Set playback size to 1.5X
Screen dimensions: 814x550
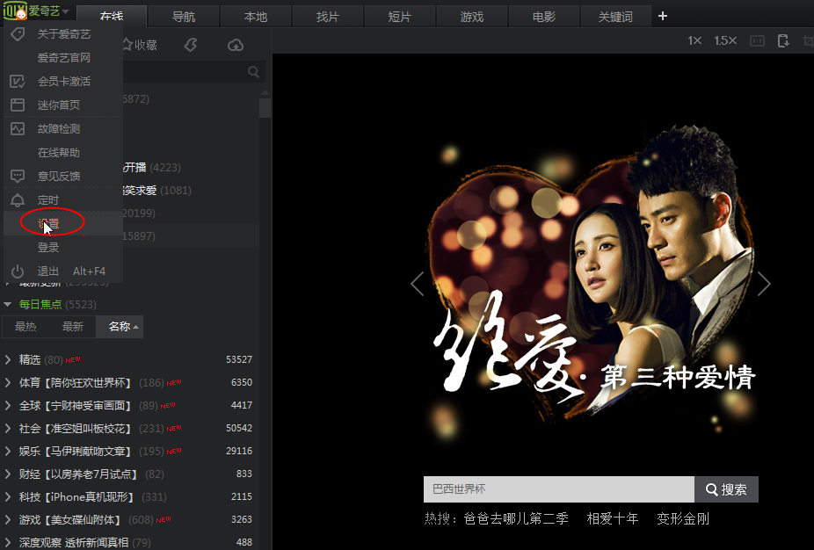(725, 40)
